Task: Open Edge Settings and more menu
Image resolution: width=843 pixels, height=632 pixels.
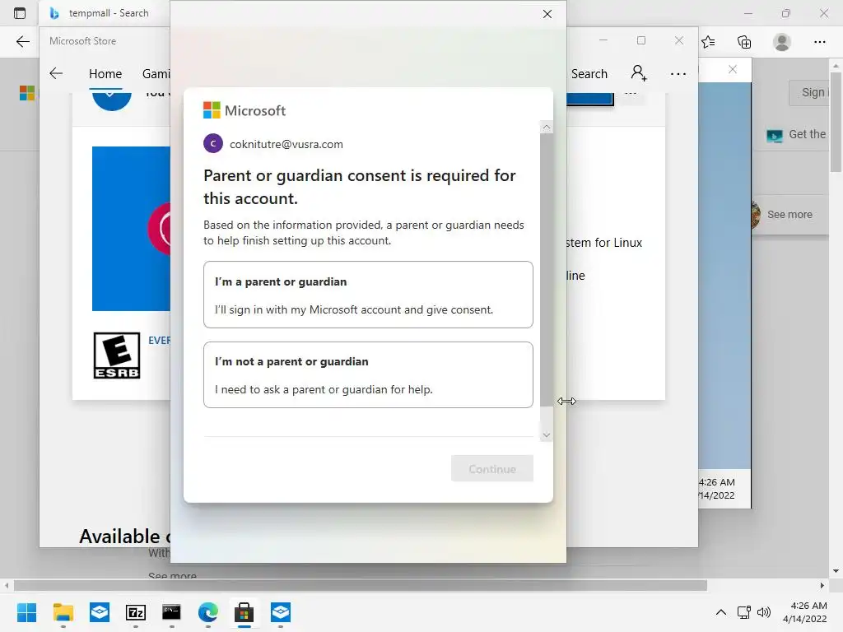Action: (x=819, y=42)
